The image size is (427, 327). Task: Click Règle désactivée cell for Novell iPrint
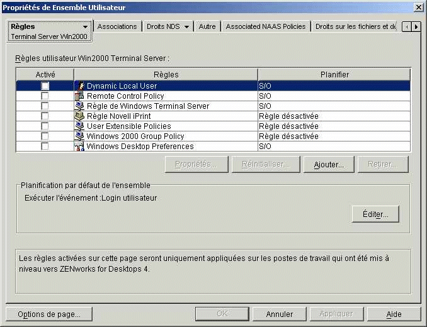click(x=334, y=116)
